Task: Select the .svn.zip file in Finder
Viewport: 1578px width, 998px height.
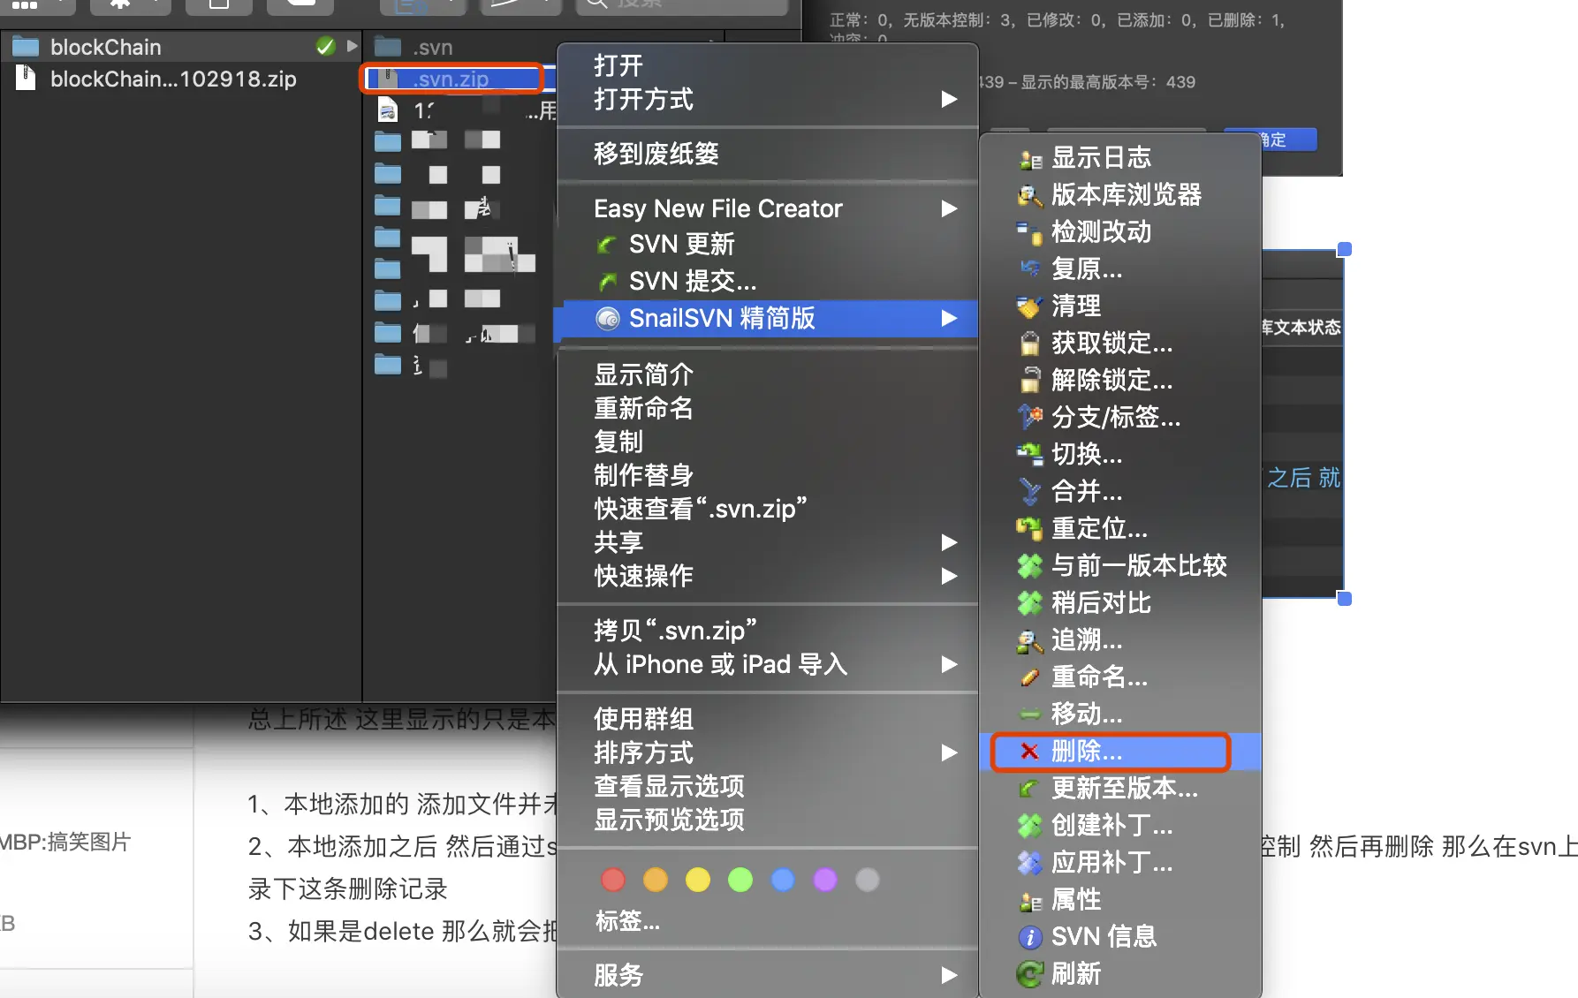Action: (x=452, y=79)
